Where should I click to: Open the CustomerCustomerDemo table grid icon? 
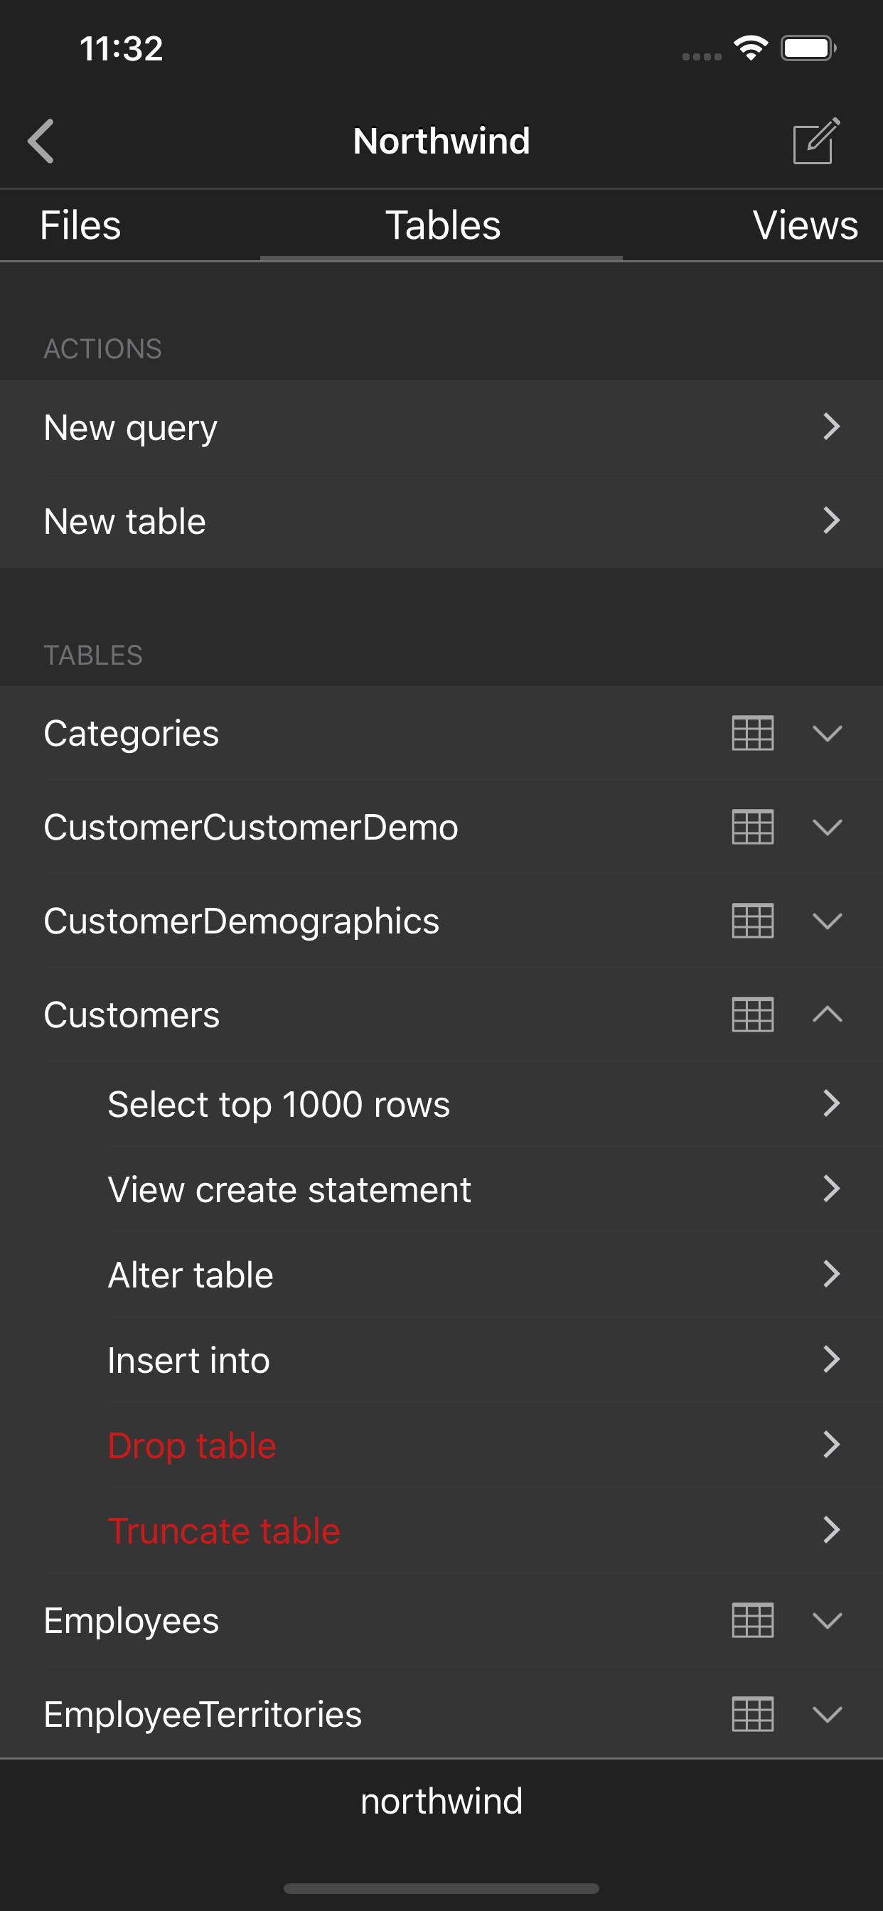[752, 826]
